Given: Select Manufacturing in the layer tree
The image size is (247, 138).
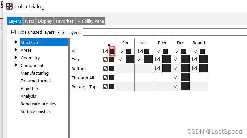Looking at the screenshot, I should 34,73.
